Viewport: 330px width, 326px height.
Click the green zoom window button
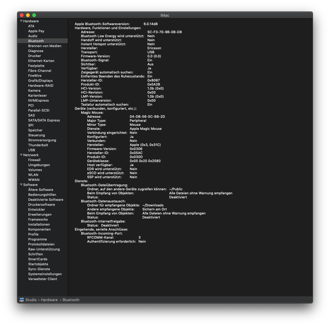coord(34,15)
